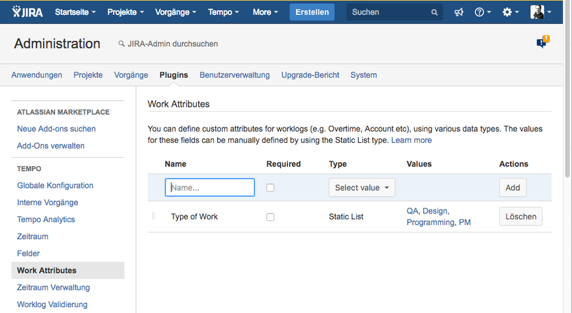This screenshot has height=313, width=572.
Task: Select Work Attributes in sidebar
Action: pos(68,270)
